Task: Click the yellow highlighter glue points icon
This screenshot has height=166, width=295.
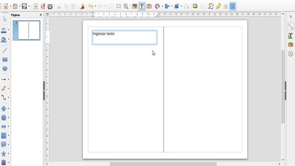Action: pos(218,6)
